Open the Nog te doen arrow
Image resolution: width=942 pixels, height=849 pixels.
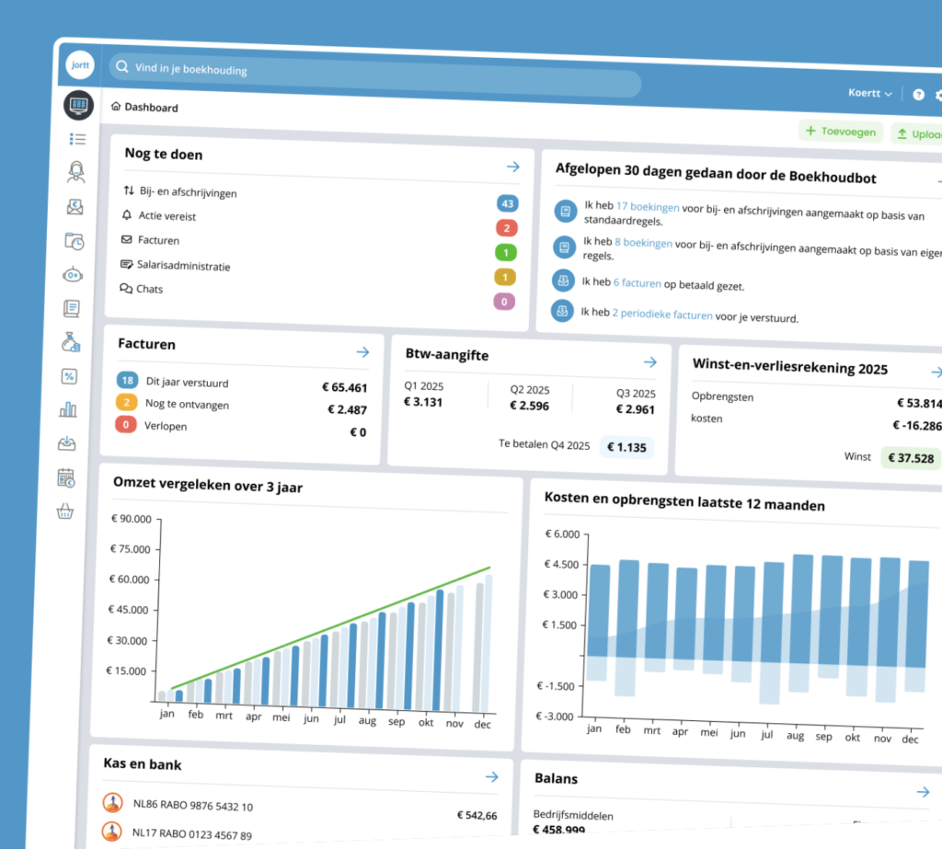pos(512,166)
